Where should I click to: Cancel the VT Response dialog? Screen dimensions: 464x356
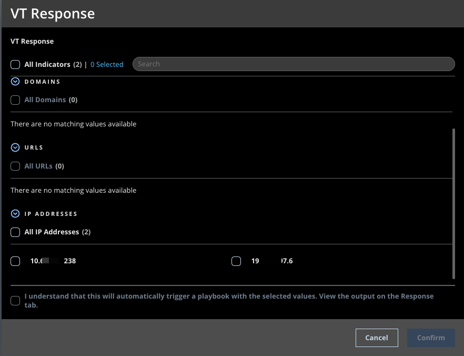click(377, 338)
